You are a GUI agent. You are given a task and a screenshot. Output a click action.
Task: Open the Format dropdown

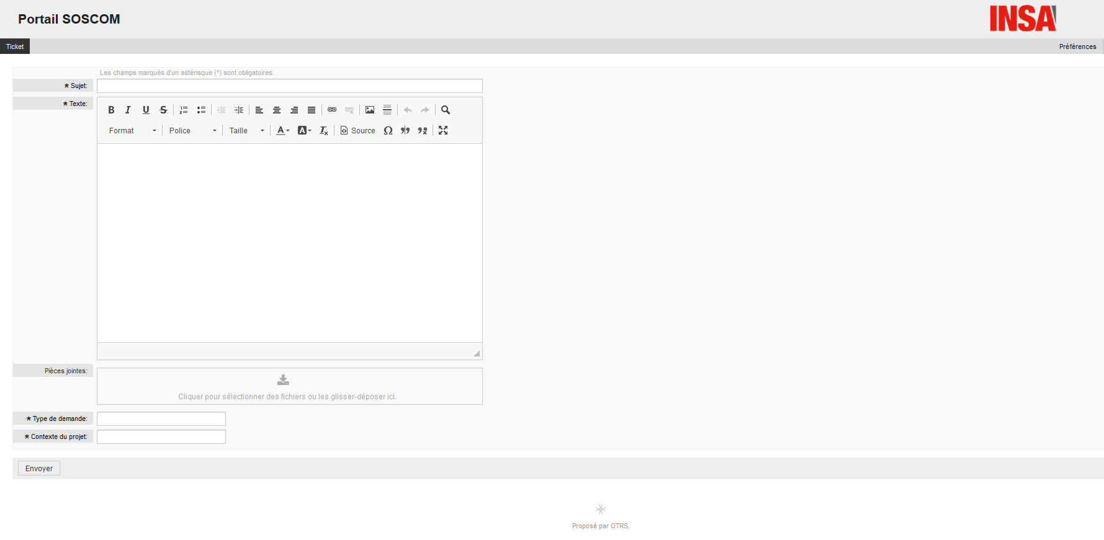tap(132, 130)
